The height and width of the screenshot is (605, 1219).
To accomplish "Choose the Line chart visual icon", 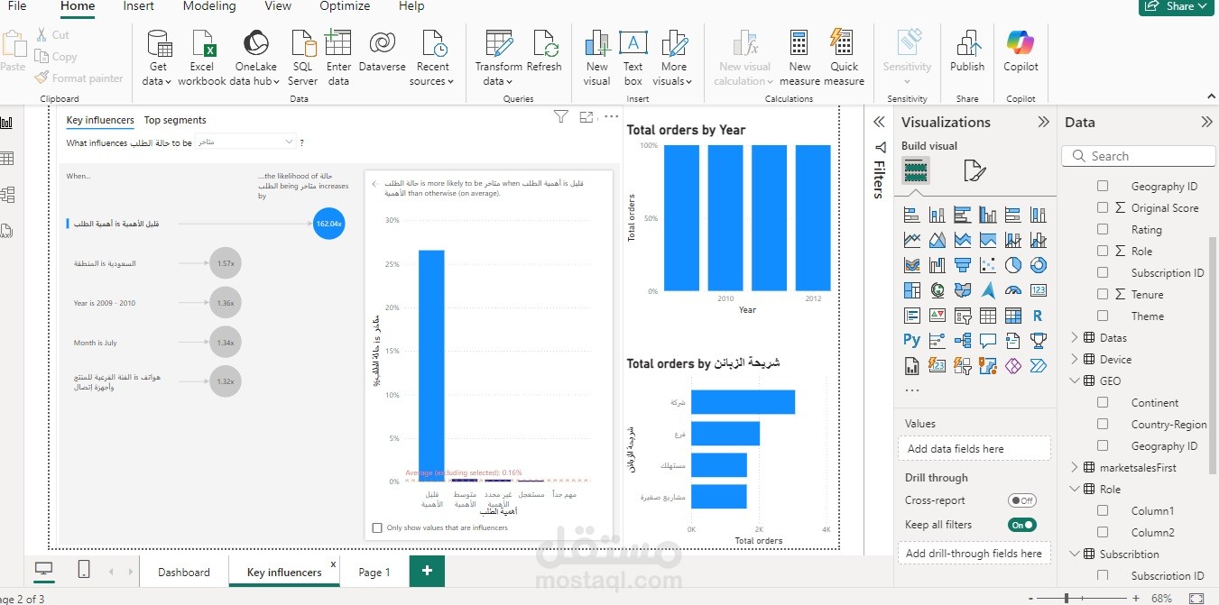I will point(911,240).
